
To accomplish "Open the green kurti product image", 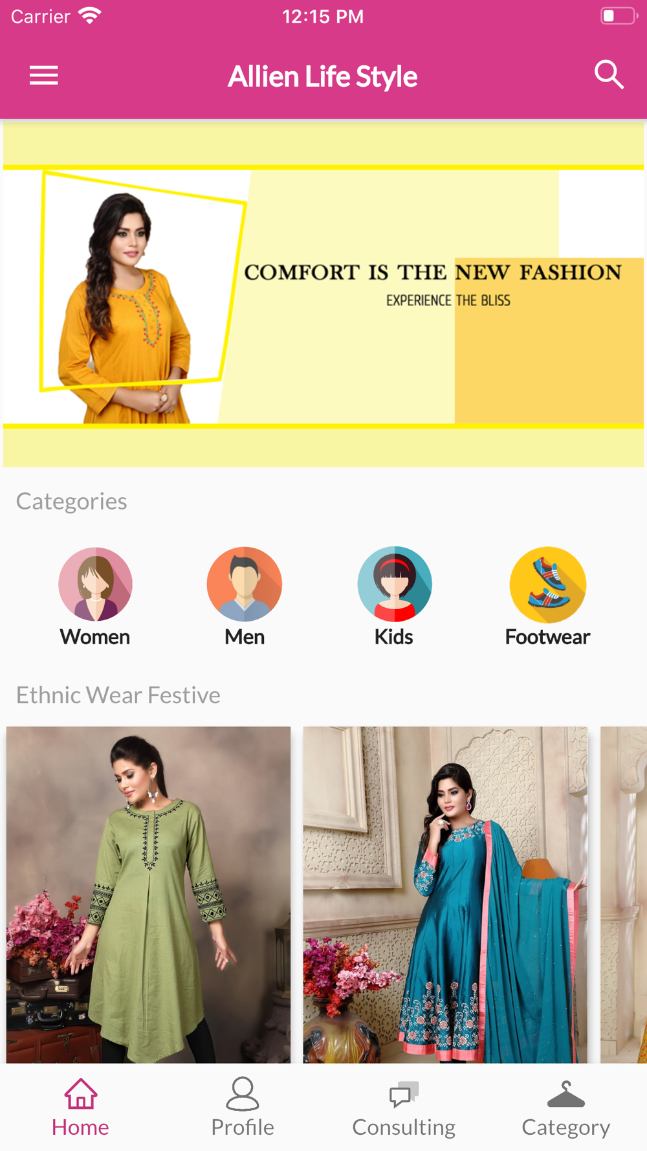I will coord(149,895).
